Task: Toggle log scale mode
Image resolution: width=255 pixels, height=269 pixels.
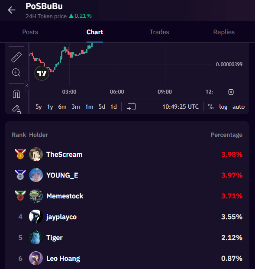Action: tap(223, 107)
